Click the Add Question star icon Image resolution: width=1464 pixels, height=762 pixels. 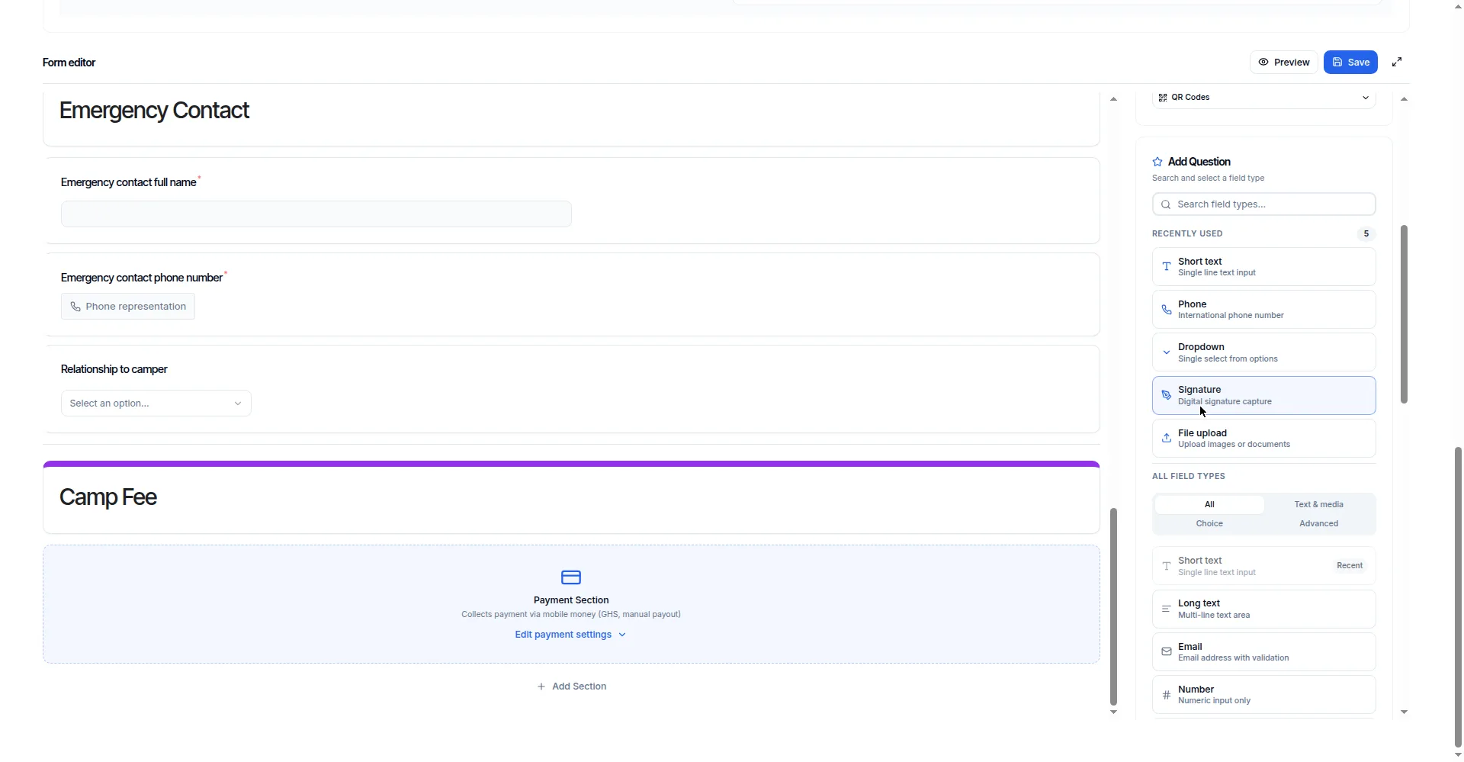pyautogui.click(x=1157, y=162)
